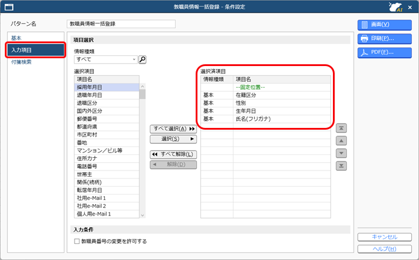This screenshot has width=419, height=260.
Task: Move selected item to bottom arrow button
Action: pyautogui.click(x=341, y=166)
